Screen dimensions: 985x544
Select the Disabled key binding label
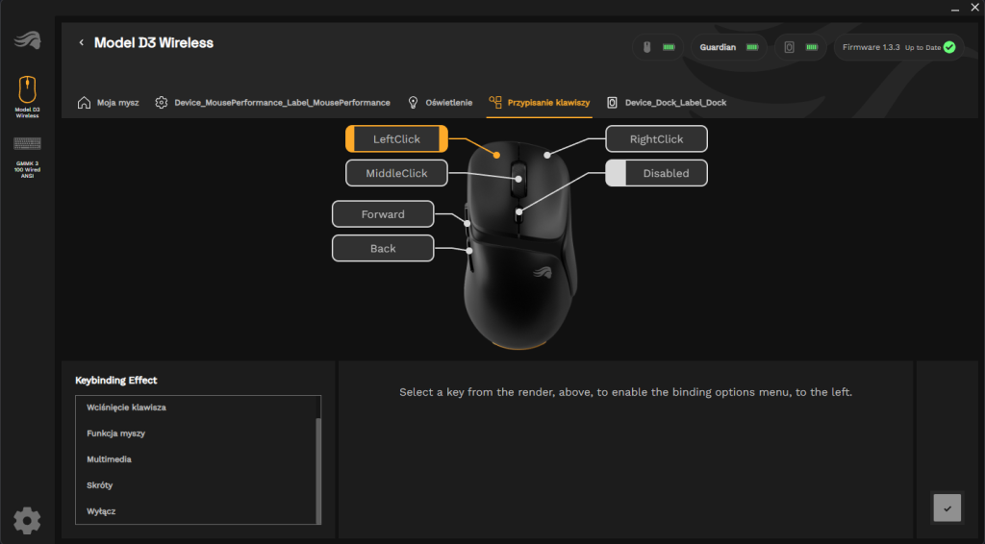point(666,173)
